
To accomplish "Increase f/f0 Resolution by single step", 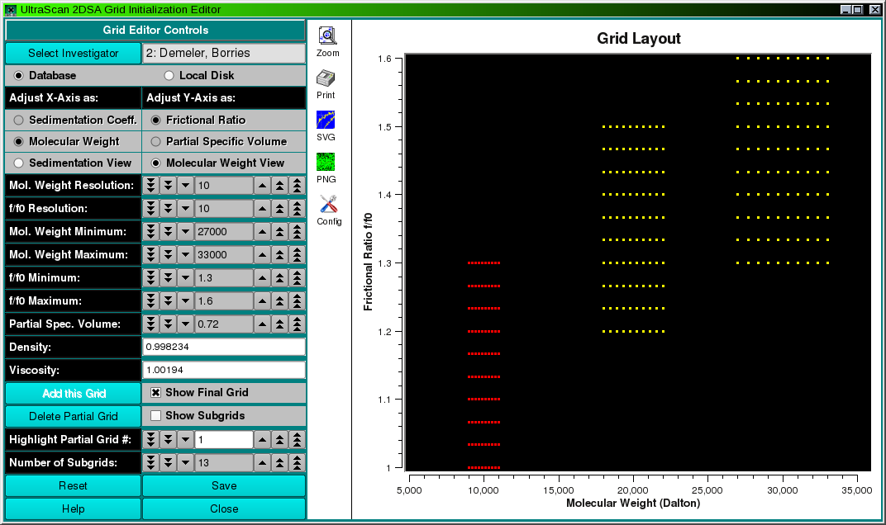I will point(262,208).
